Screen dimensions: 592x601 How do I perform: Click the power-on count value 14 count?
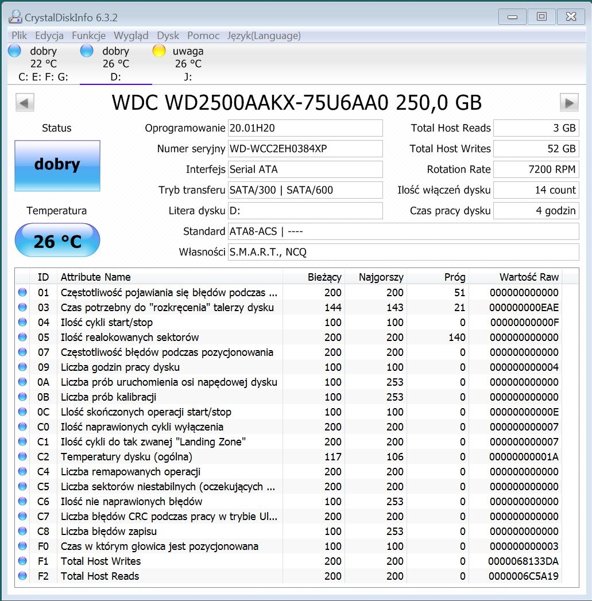pyautogui.click(x=536, y=190)
